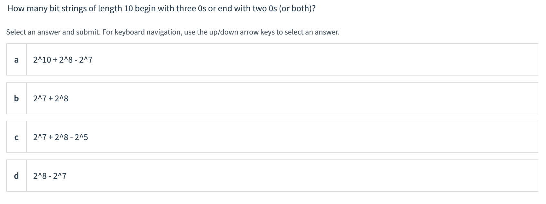Select answer option b

272,98
